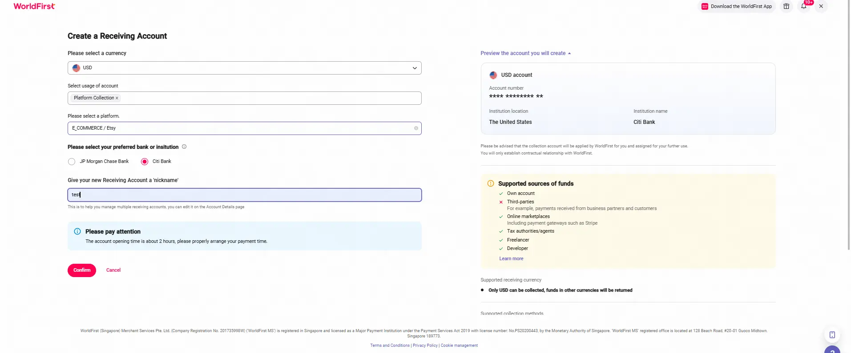Viewport: 851px width, 353px height.
Task: Click the Confirm button
Action: point(82,270)
